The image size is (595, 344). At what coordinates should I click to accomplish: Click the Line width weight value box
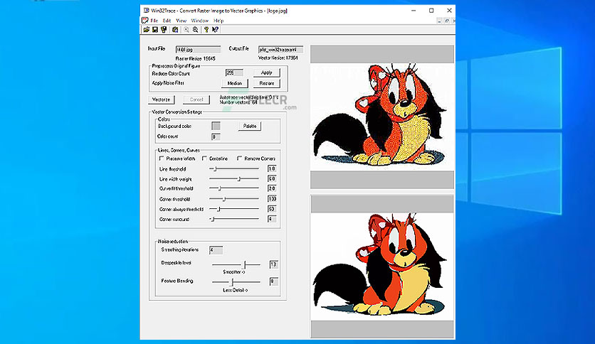pos(272,179)
